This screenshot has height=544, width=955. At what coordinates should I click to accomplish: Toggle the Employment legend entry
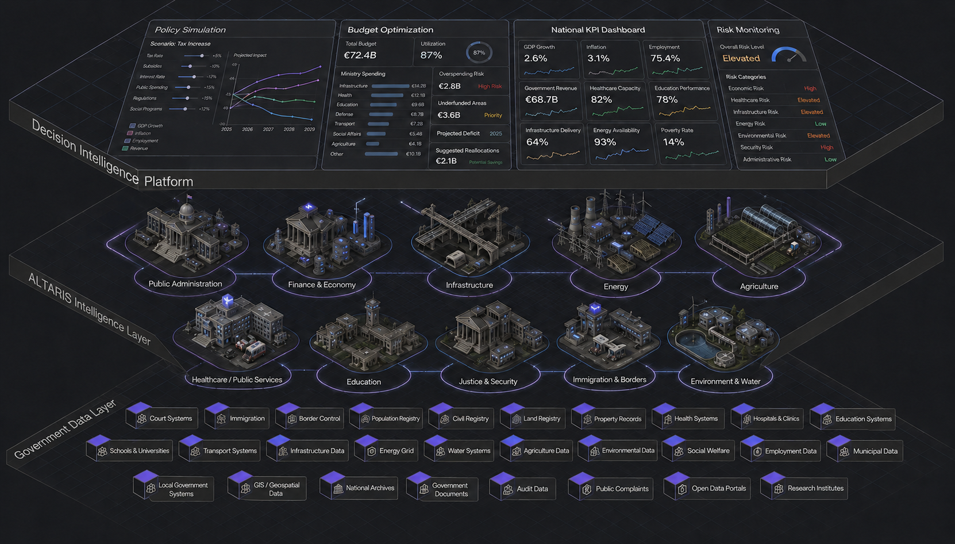(x=141, y=140)
